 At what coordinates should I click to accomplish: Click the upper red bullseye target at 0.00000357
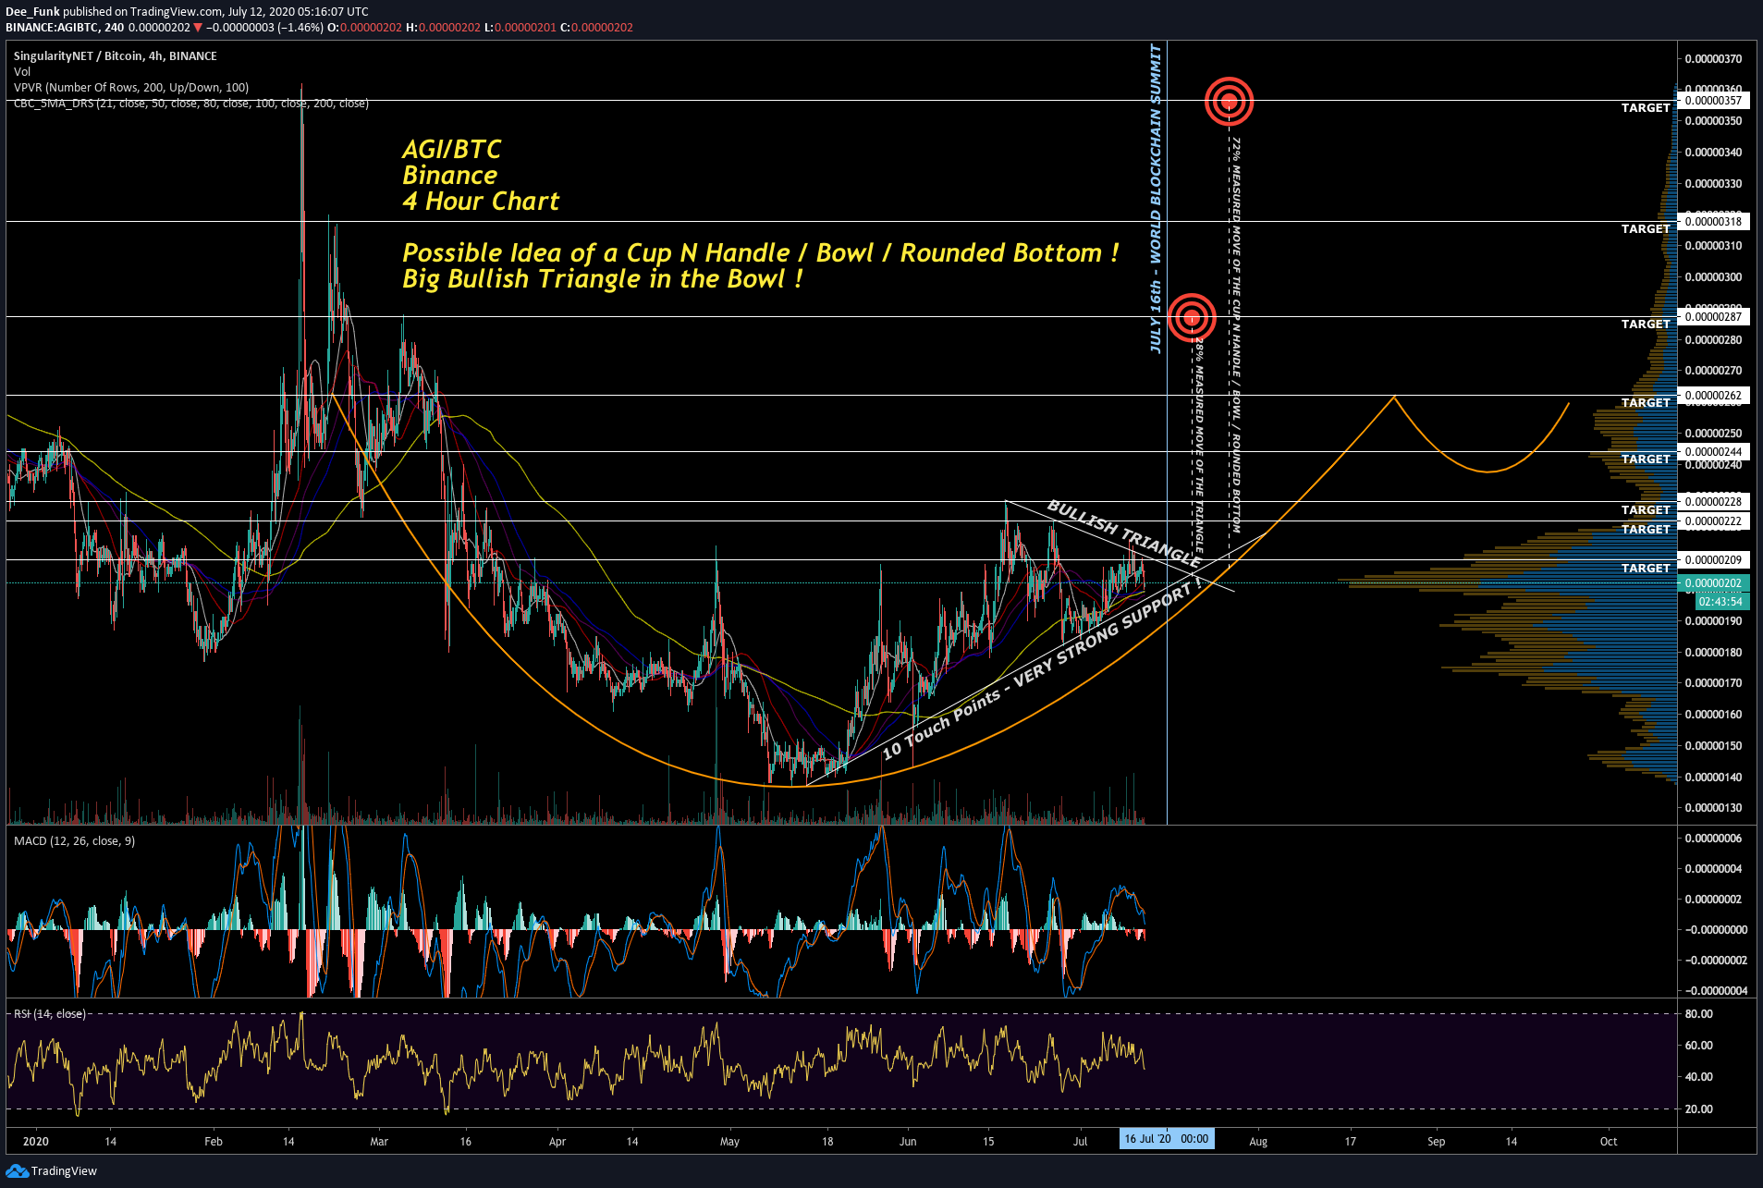click(x=1229, y=101)
